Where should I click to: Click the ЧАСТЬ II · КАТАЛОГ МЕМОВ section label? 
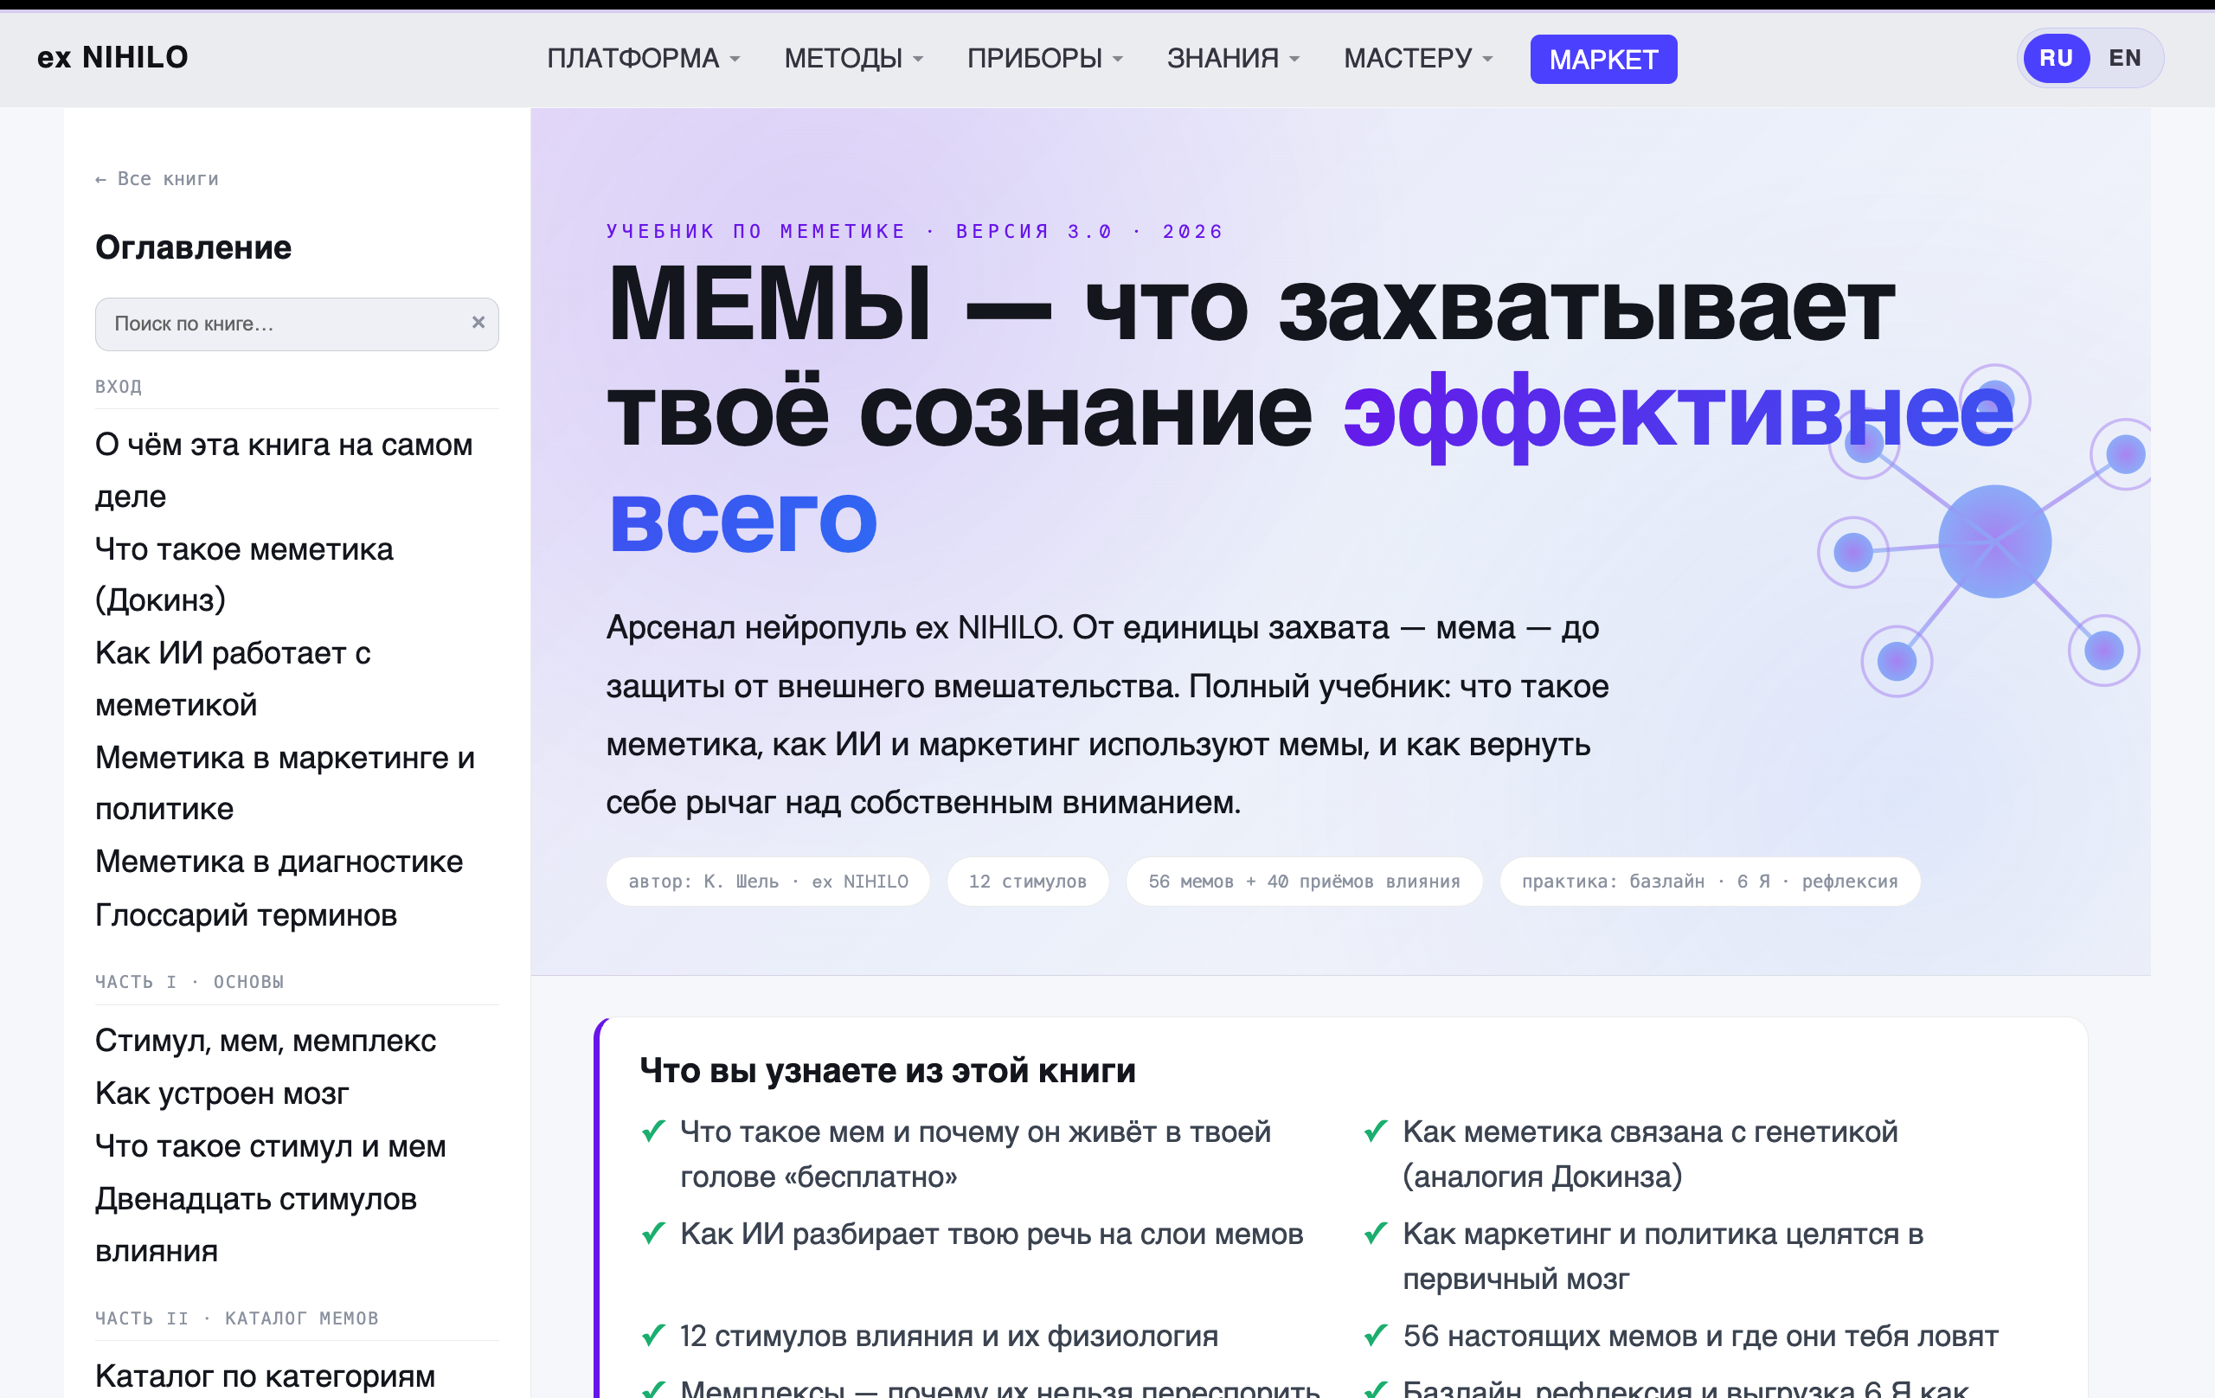click(x=236, y=1318)
